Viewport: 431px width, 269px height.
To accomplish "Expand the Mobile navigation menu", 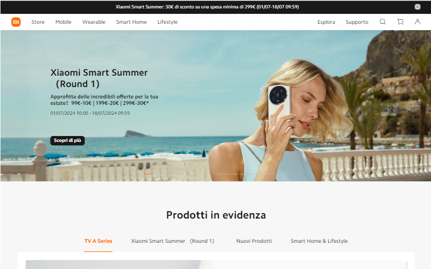I will coord(63,22).
